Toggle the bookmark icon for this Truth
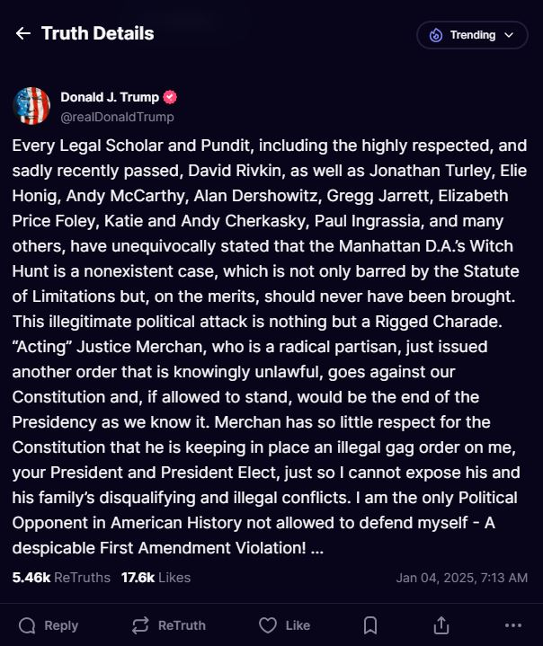This screenshot has height=646, width=543. pos(369,625)
